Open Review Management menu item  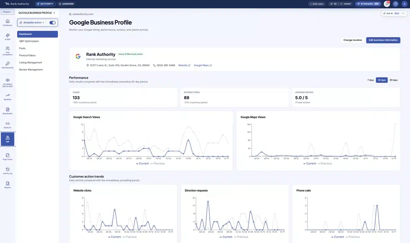point(38,70)
